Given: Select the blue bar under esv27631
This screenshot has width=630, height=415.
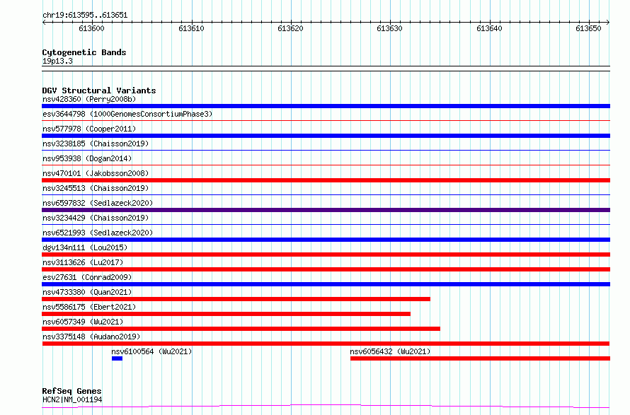Looking at the screenshot, I should [326, 284].
